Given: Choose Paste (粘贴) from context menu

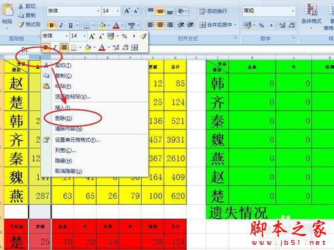Looking at the screenshot, I should [95, 86].
